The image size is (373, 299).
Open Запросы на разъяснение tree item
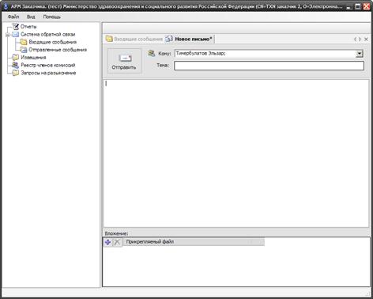[x=48, y=73]
